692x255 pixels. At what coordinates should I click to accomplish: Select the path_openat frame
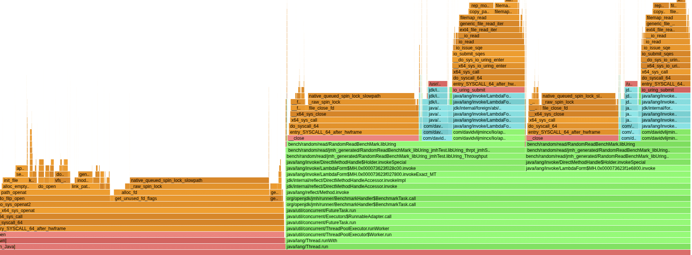[x=55, y=192]
